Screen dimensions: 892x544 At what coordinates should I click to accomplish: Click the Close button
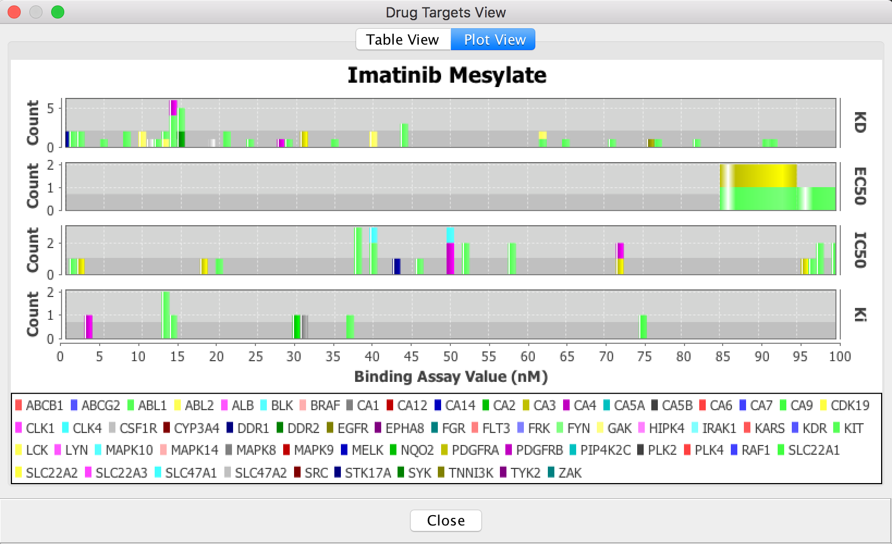pyautogui.click(x=445, y=521)
